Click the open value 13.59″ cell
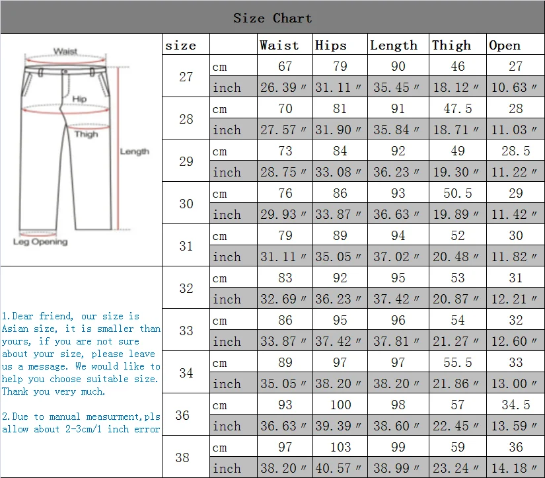The image size is (545, 478). (515, 426)
